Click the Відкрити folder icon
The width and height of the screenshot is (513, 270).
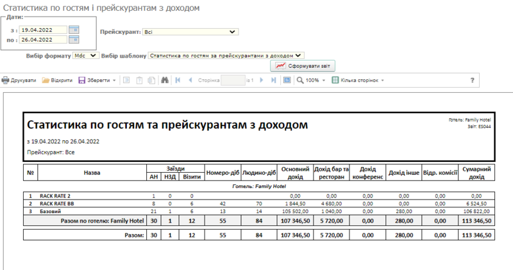tap(46, 81)
